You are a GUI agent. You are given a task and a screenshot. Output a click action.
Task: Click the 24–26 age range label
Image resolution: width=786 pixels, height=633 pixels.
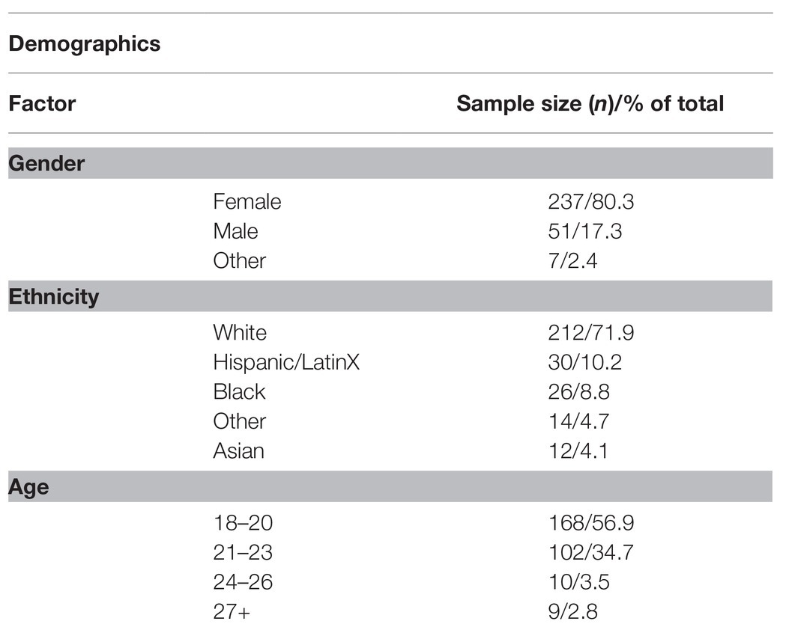point(243,582)
